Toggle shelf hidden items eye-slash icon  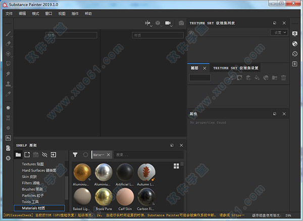tap(44, 155)
